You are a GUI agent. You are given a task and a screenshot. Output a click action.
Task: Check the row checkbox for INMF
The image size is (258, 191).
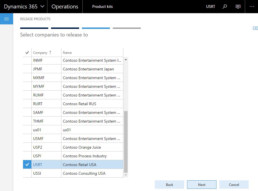(27, 60)
